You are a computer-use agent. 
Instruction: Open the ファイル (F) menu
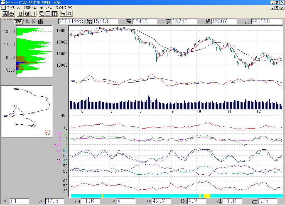coord(14,7)
